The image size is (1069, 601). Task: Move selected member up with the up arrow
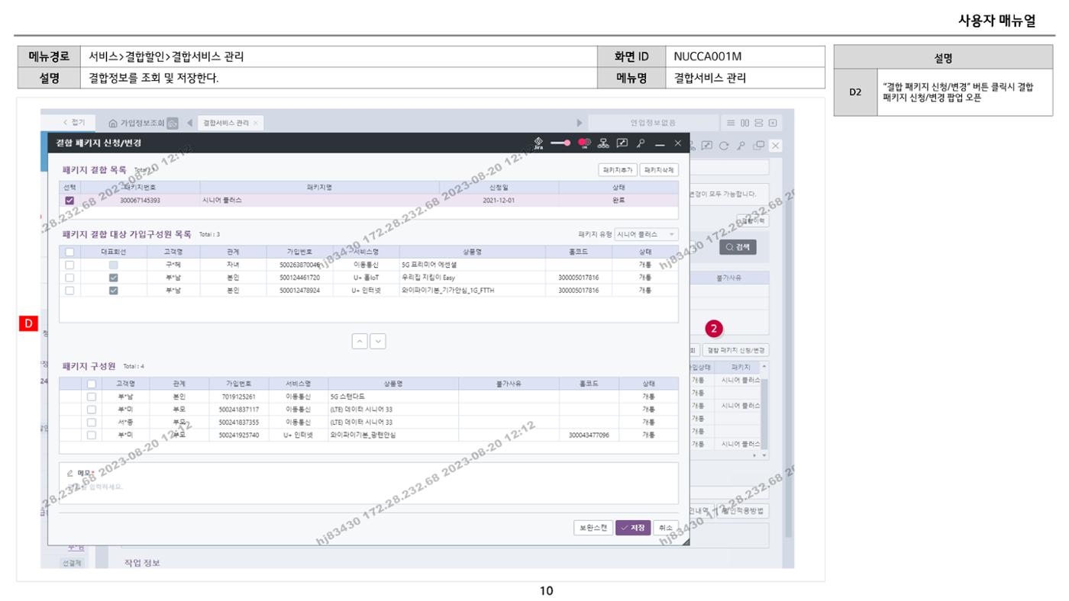[360, 342]
